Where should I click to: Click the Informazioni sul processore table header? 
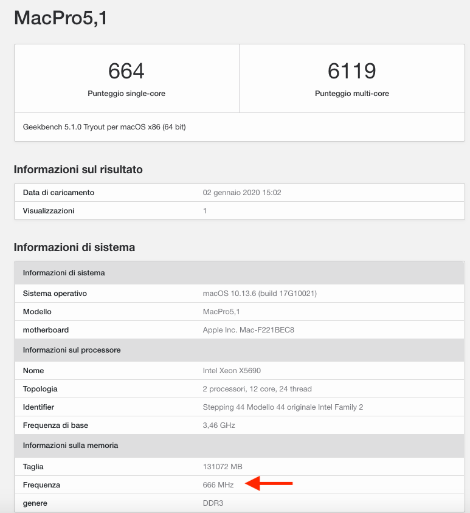click(72, 350)
